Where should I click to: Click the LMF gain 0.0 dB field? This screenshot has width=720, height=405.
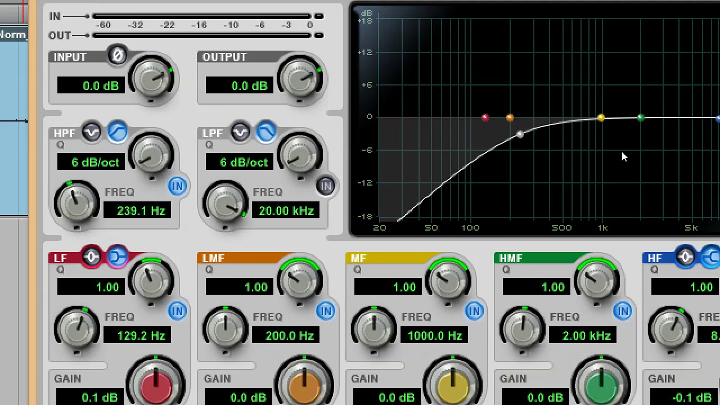coord(238,397)
